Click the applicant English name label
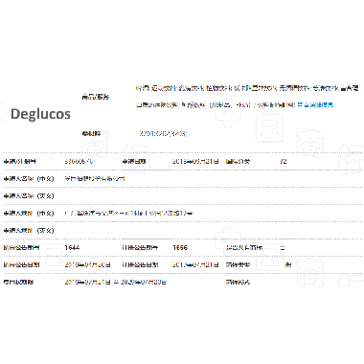Screen dimensions: 364x364 (29, 196)
